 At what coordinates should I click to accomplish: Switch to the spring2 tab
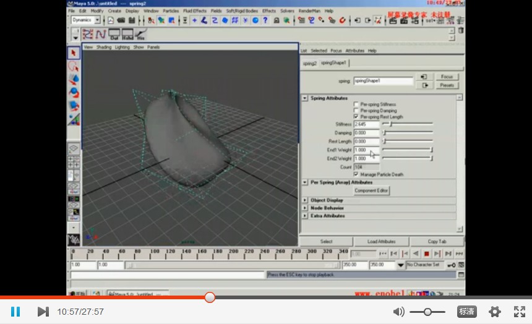[309, 63]
